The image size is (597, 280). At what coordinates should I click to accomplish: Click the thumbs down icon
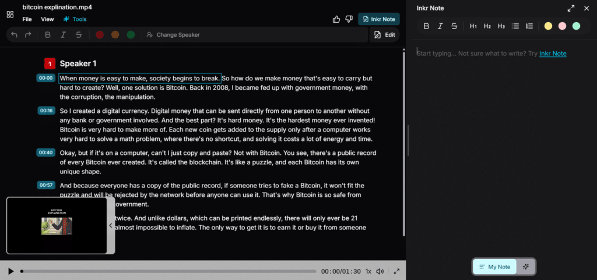349,19
